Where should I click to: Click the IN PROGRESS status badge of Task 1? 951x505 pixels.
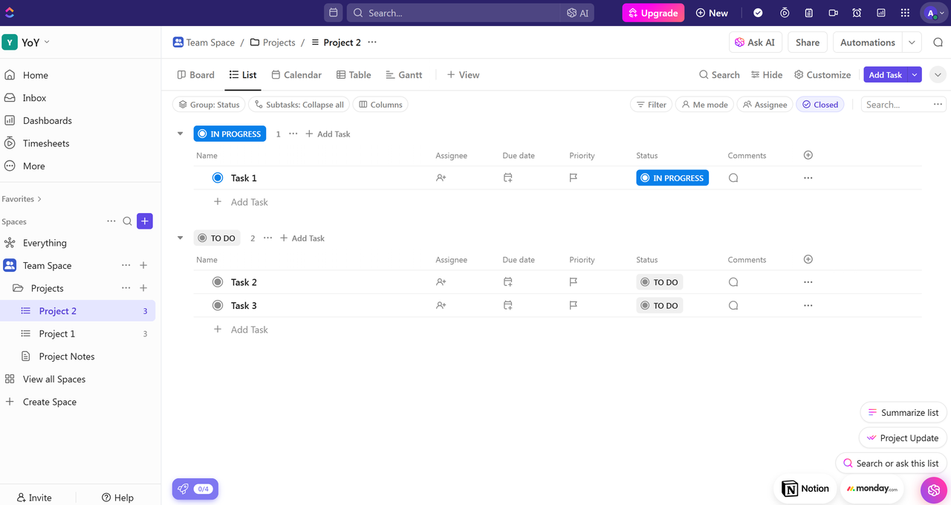click(x=672, y=178)
